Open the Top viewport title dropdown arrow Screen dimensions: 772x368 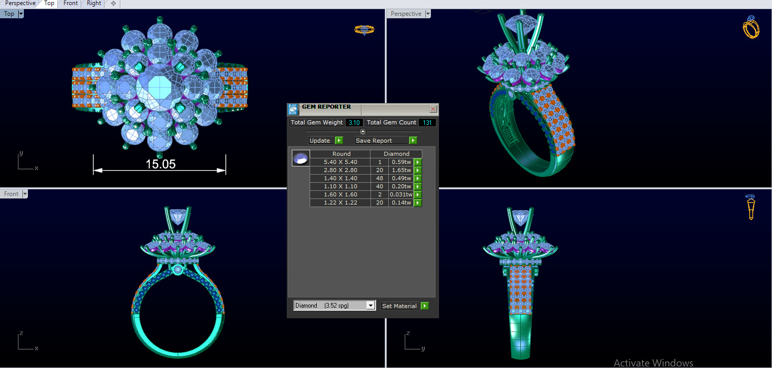[x=21, y=14]
